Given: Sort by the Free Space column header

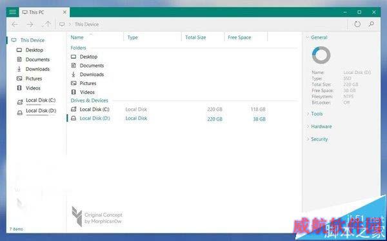Looking at the screenshot, I should [x=239, y=37].
